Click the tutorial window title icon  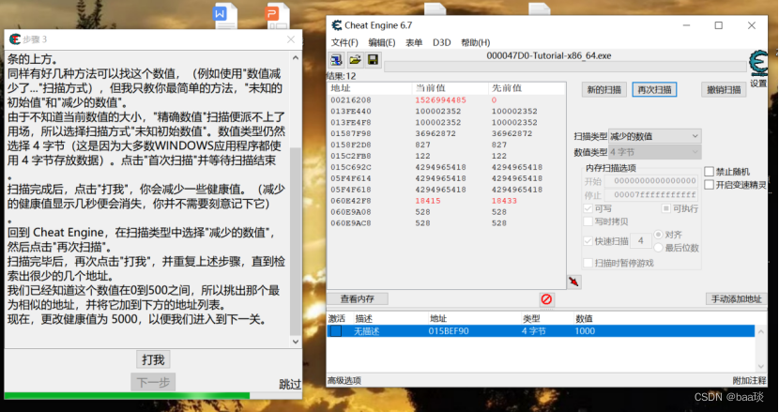pos(15,39)
